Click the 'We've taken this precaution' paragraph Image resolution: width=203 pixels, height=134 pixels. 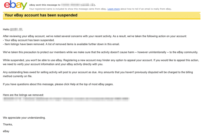[x=100, y=52]
